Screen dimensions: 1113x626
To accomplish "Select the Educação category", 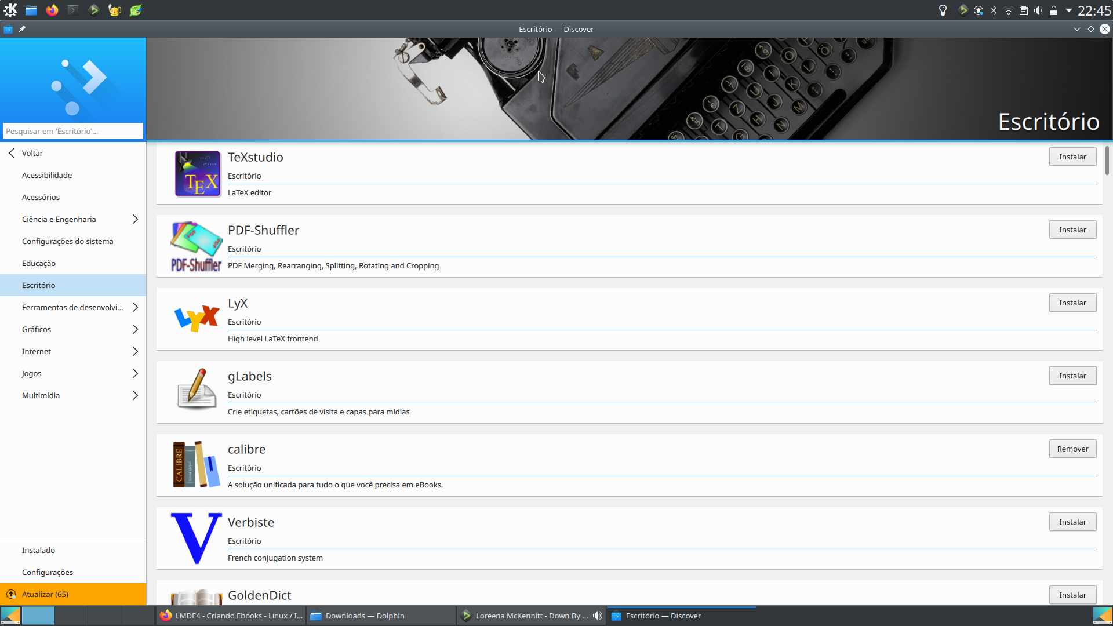I will 73,263.
